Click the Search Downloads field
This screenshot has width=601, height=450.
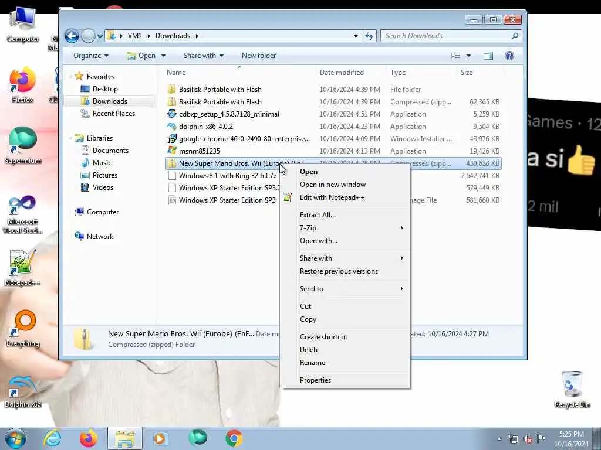click(451, 36)
